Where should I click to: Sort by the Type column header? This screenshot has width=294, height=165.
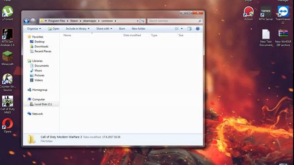tap(154, 35)
